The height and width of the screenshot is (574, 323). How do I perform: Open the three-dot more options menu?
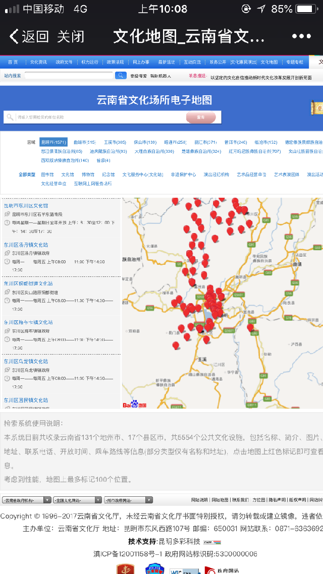301,36
